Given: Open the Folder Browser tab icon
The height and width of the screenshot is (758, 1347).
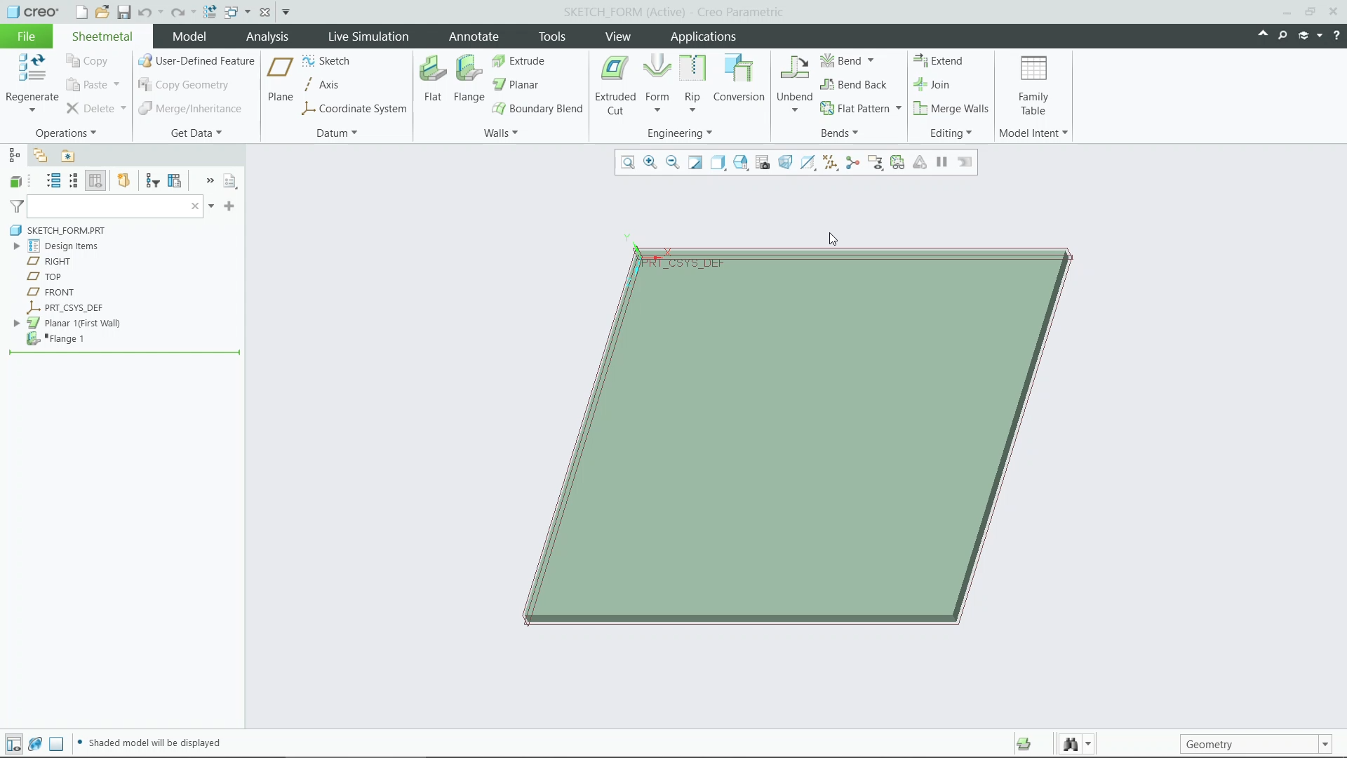Looking at the screenshot, I should (40, 156).
